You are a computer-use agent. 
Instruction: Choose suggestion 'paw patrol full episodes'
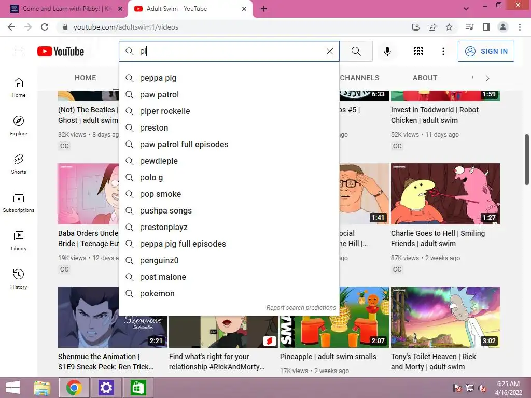(229, 145)
